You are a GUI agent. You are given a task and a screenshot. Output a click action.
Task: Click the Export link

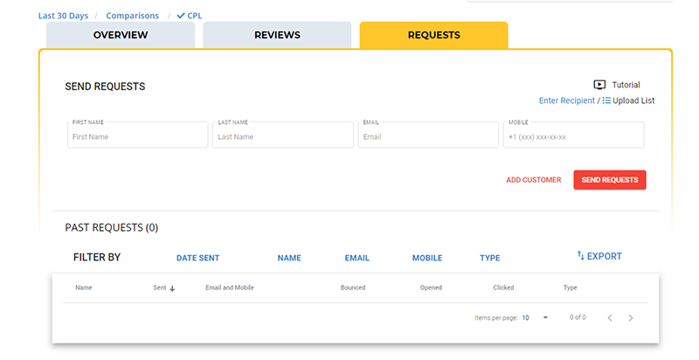[604, 256]
